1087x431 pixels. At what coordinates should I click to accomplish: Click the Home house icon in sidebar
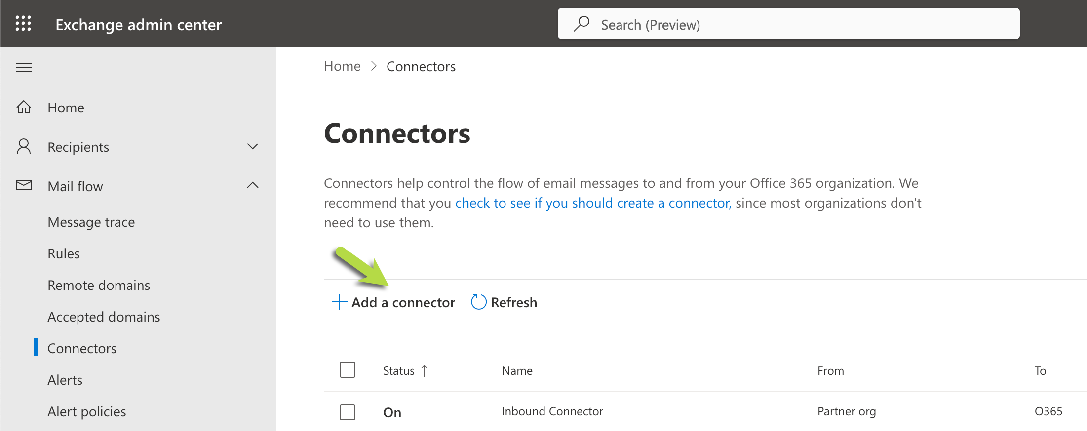[x=24, y=107]
